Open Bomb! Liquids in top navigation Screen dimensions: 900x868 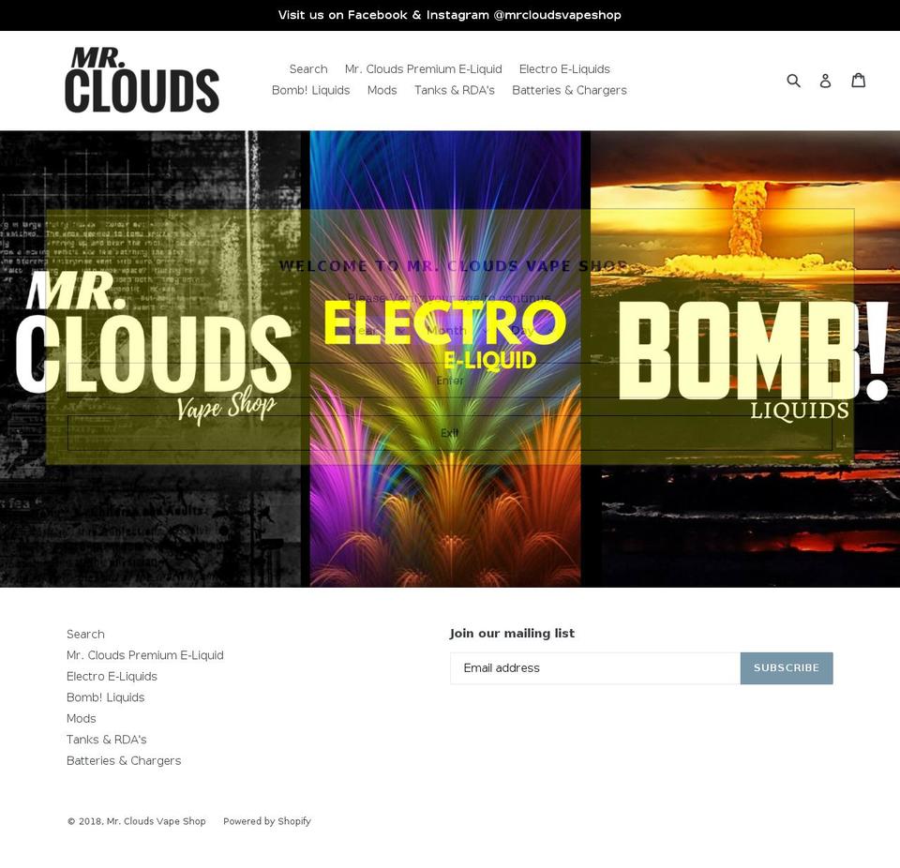point(310,91)
